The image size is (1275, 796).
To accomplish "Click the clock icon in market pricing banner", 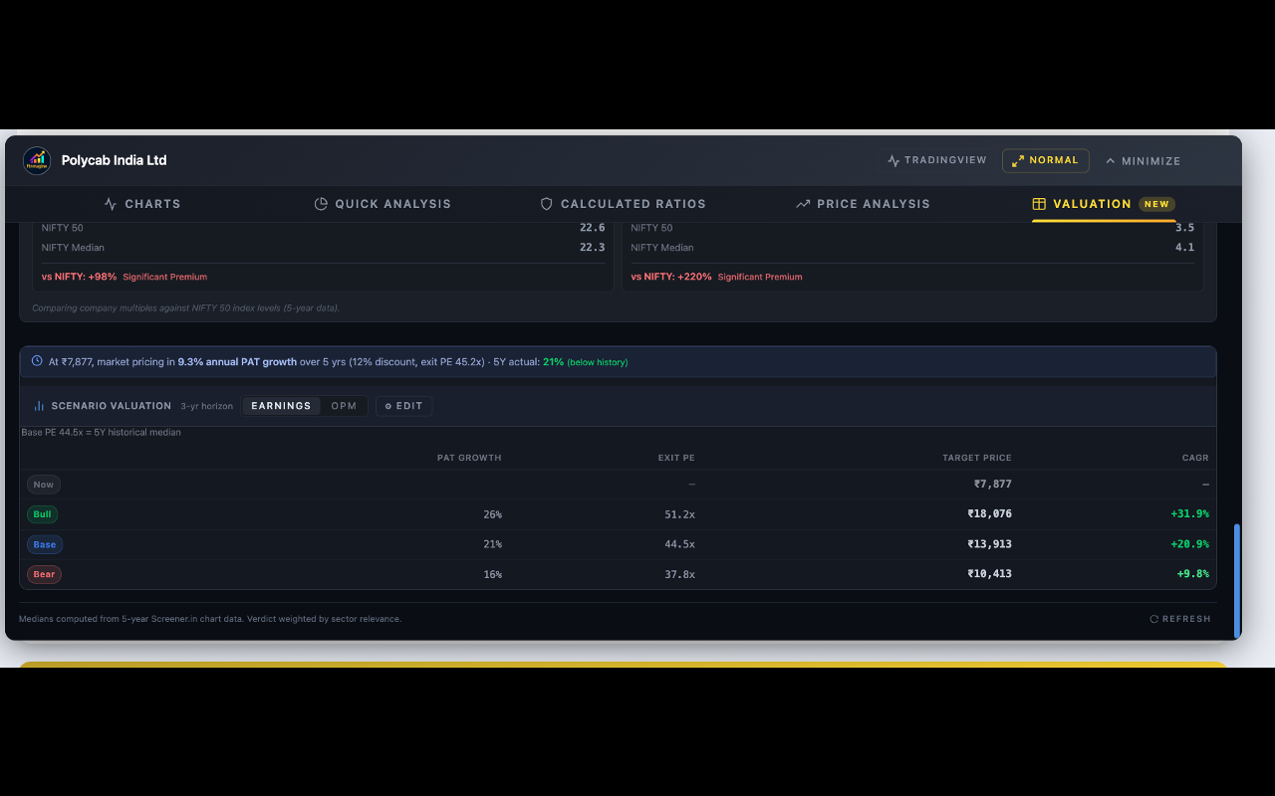I will pos(37,361).
